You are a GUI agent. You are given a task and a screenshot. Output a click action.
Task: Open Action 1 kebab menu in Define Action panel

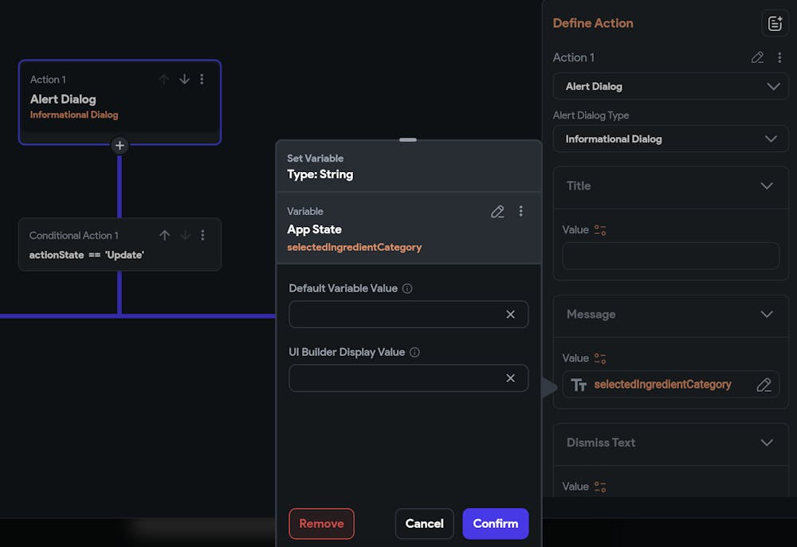tap(779, 57)
